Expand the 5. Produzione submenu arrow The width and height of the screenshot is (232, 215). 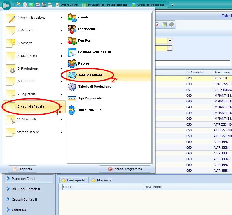61,69
